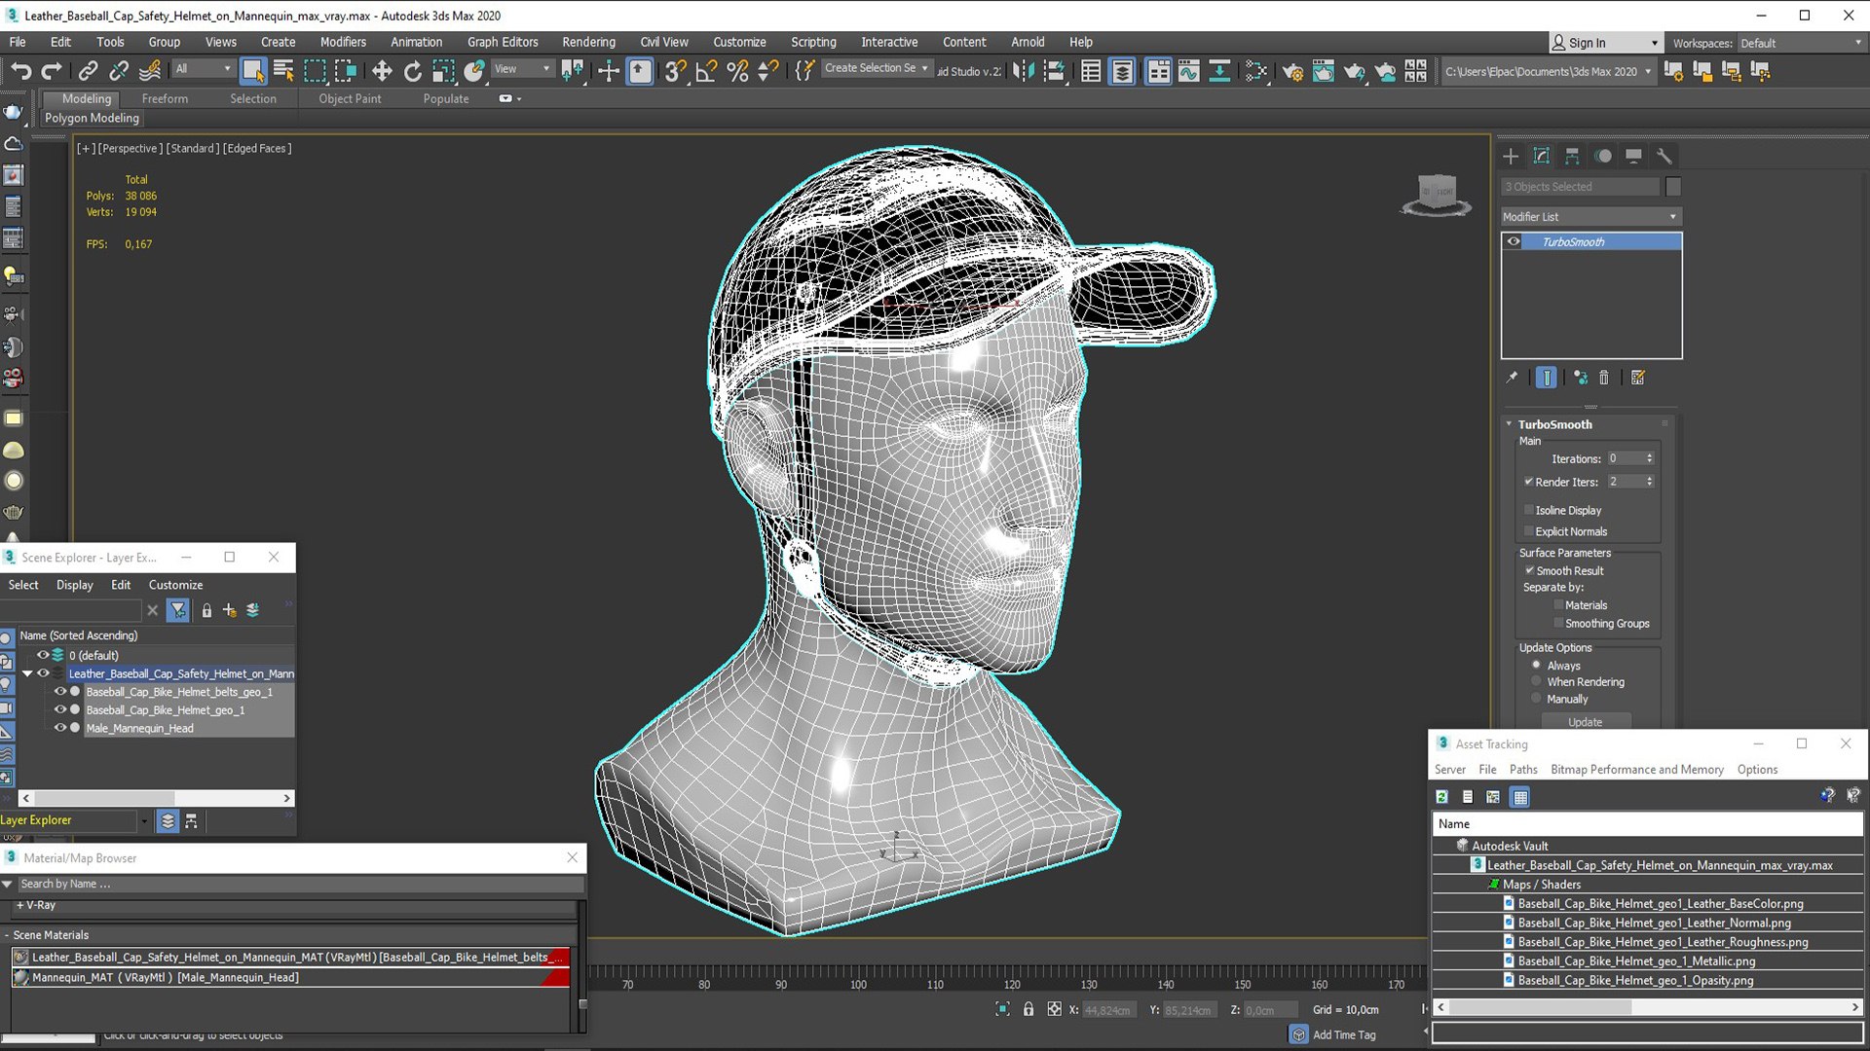Click the Mirror tool icon

click(1023, 70)
